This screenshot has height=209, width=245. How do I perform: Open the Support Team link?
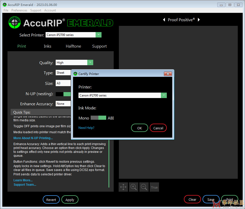tap(25, 184)
